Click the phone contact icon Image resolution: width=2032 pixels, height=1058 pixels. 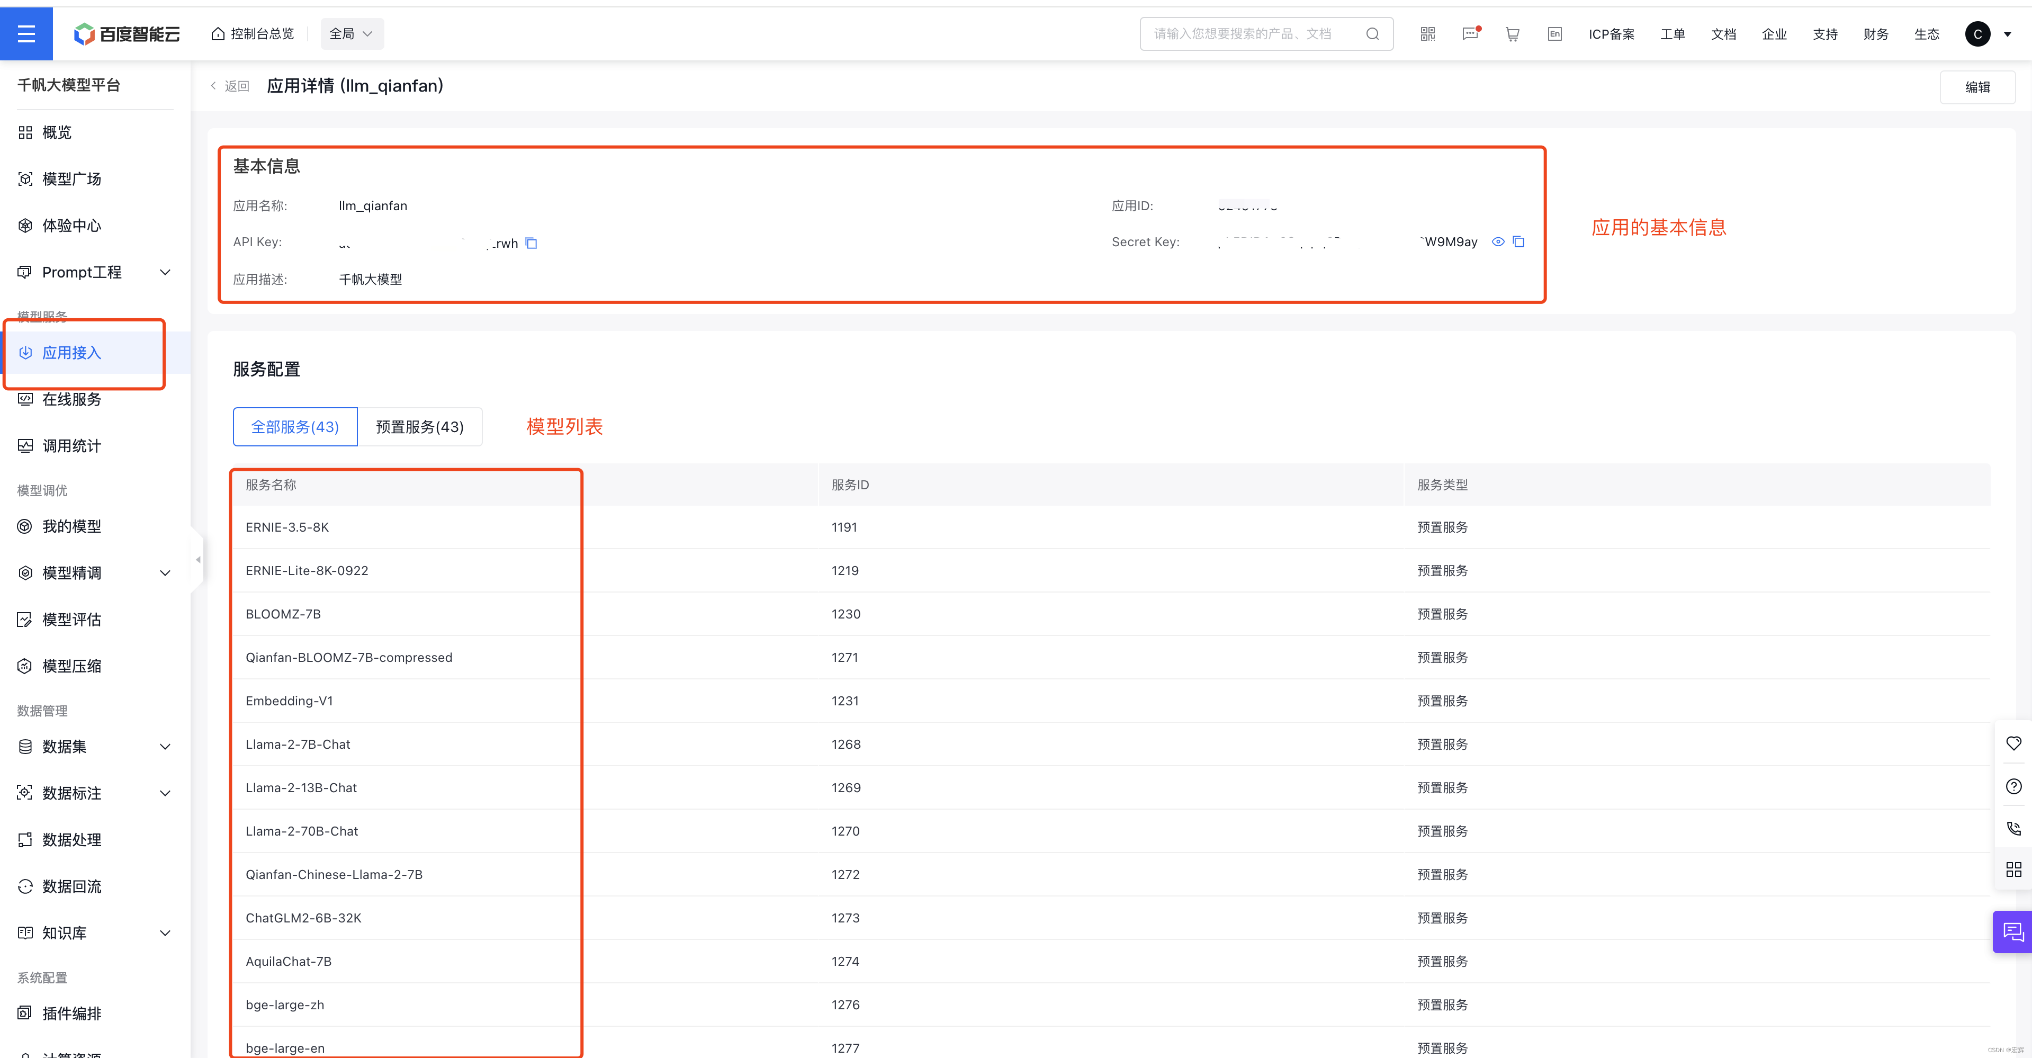2013,828
